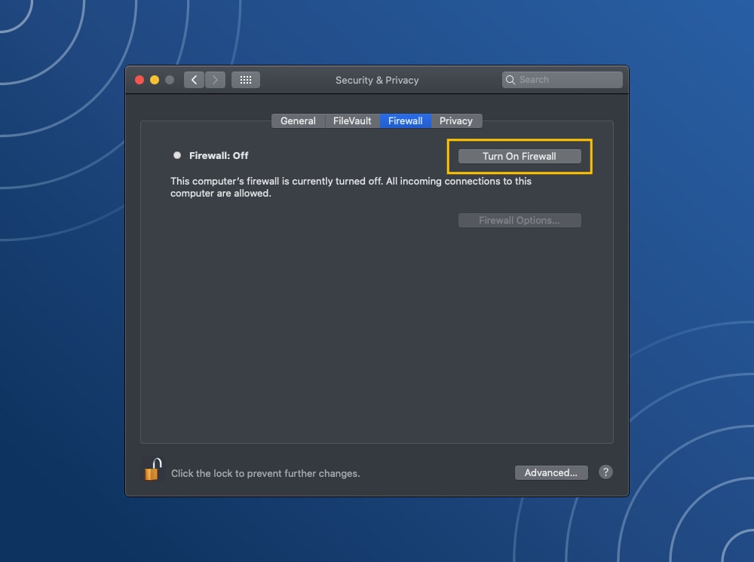The height and width of the screenshot is (562, 754).
Task: Click the help question mark icon
Action: coord(605,472)
